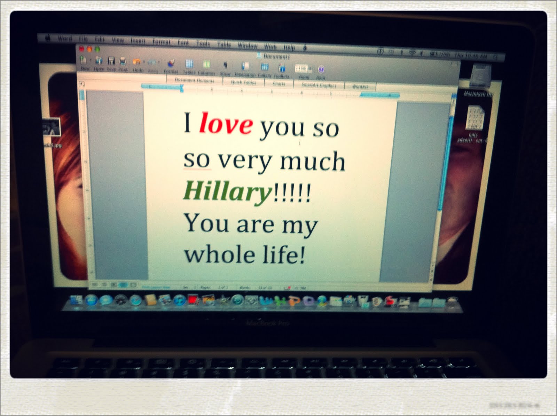Click the Wi-Fi status icon

(x=412, y=53)
